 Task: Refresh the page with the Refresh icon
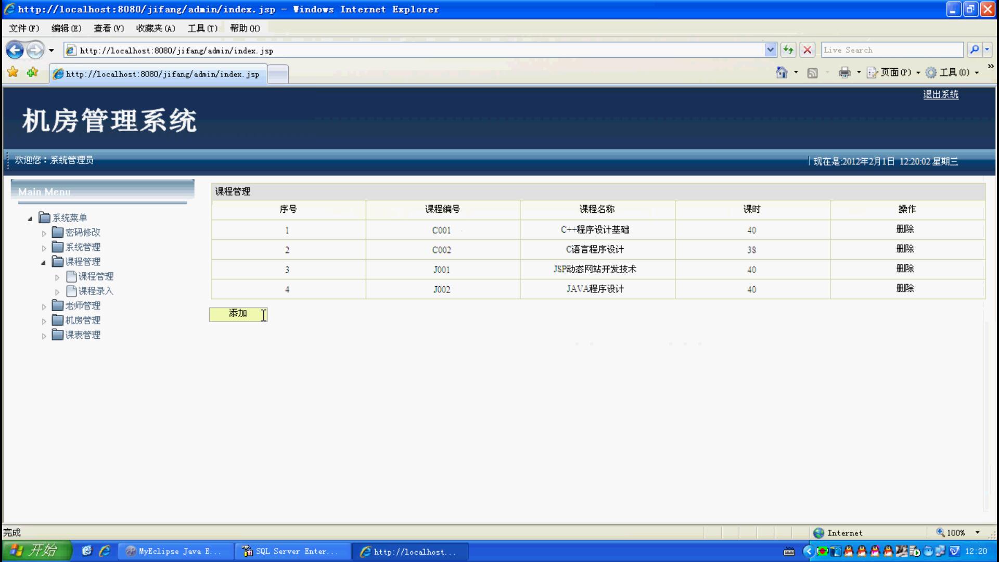788,50
